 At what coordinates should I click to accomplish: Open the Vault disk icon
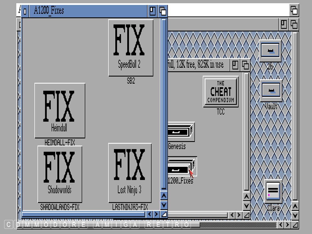tap(271, 91)
